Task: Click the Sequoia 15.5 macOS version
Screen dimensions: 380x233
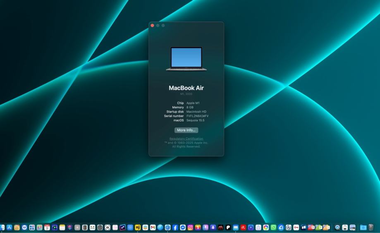Action: click(195, 120)
